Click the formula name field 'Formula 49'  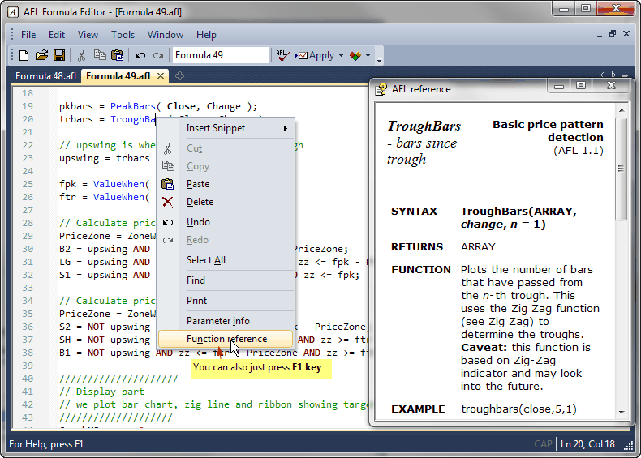[x=219, y=55]
